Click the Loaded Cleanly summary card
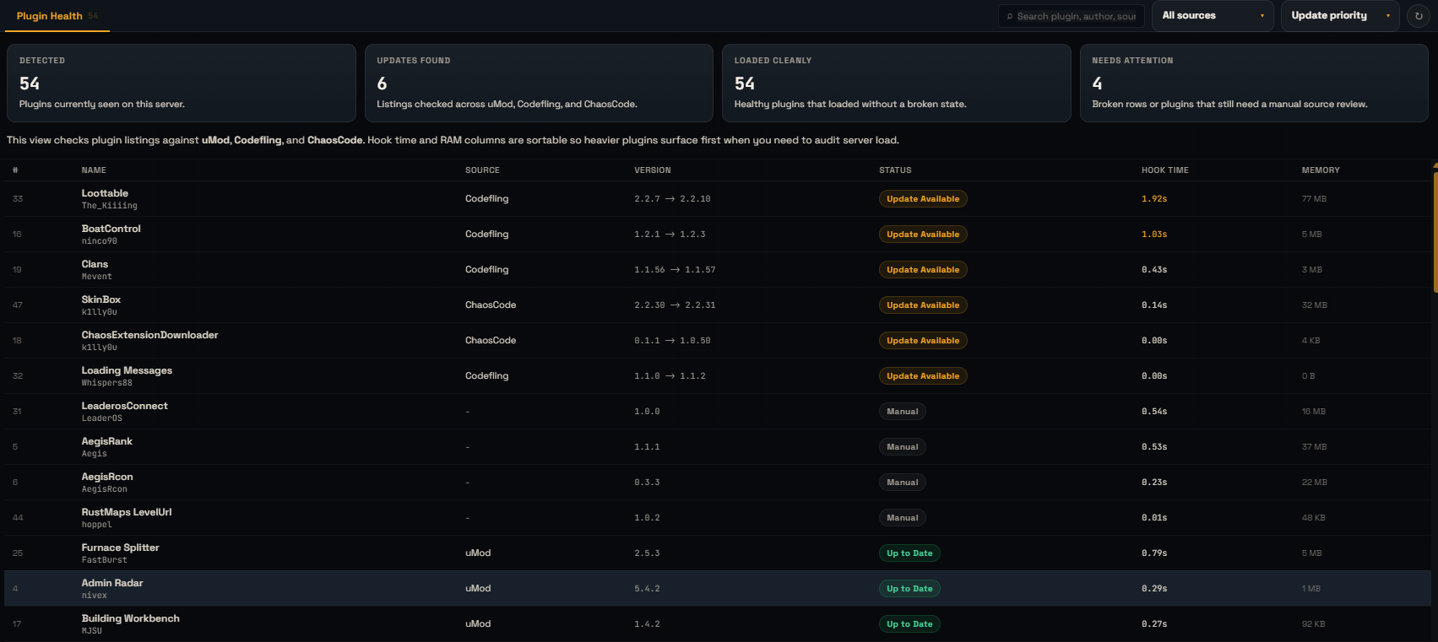 (x=896, y=83)
